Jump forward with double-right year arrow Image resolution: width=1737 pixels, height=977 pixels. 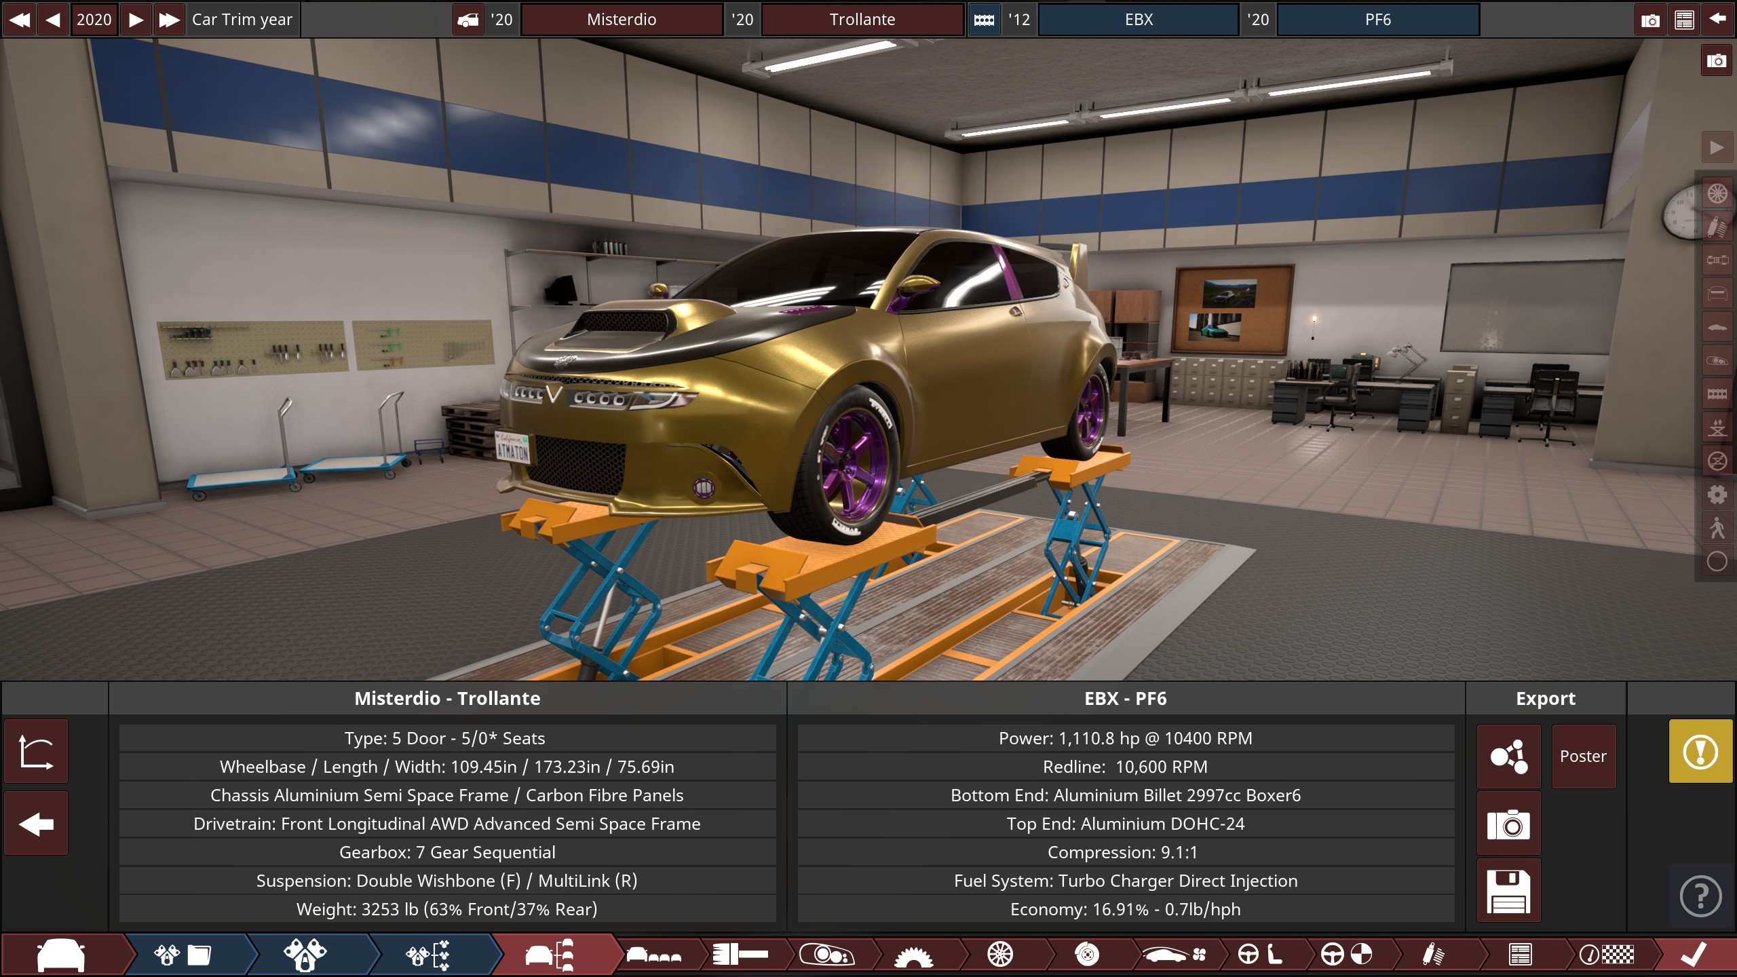click(x=169, y=20)
